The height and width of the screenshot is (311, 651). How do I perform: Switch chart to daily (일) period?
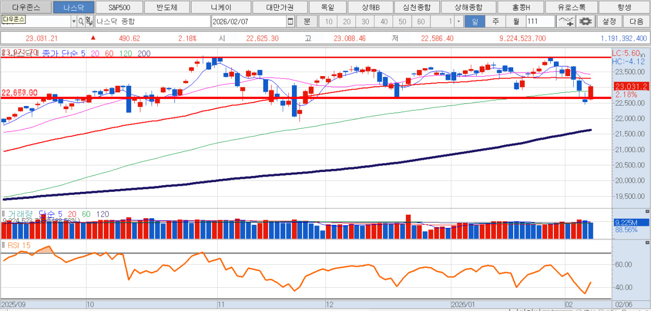click(475, 21)
